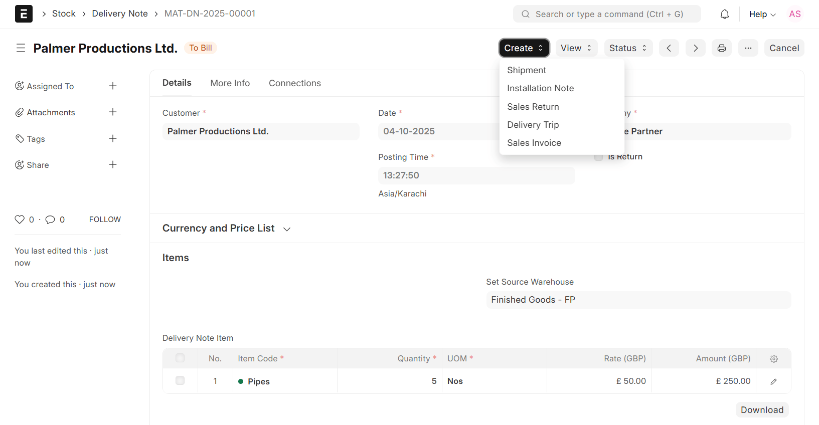
Task: Choose Sales Invoice from Create menu
Action: click(x=562, y=143)
